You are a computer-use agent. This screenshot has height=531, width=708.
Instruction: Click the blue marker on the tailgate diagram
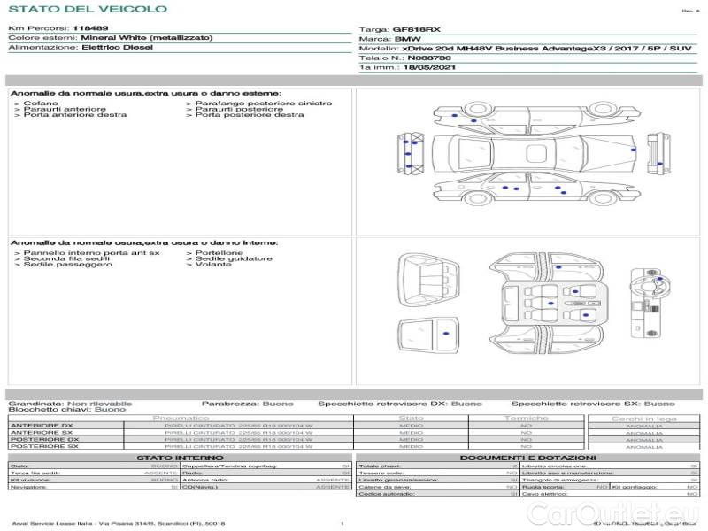pyautogui.click(x=446, y=331)
